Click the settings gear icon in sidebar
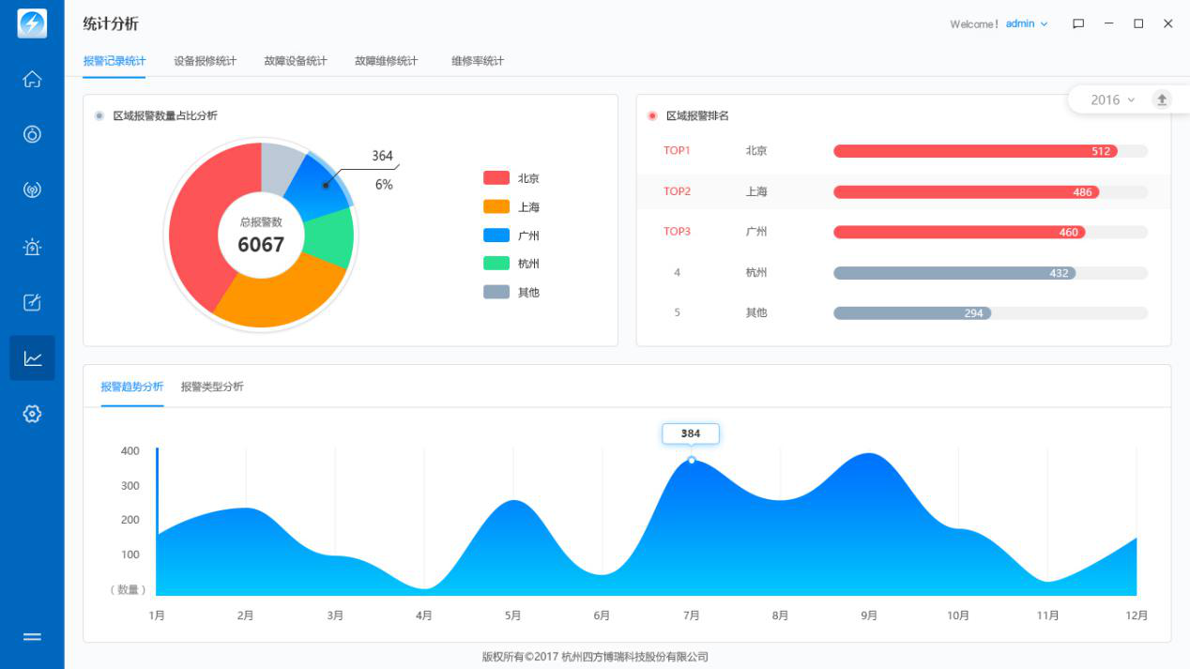This screenshot has width=1190, height=669. point(32,414)
